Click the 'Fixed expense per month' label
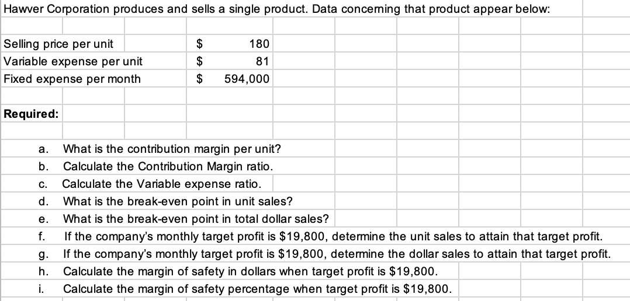The width and height of the screenshot is (630, 301). [x=72, y=79]
